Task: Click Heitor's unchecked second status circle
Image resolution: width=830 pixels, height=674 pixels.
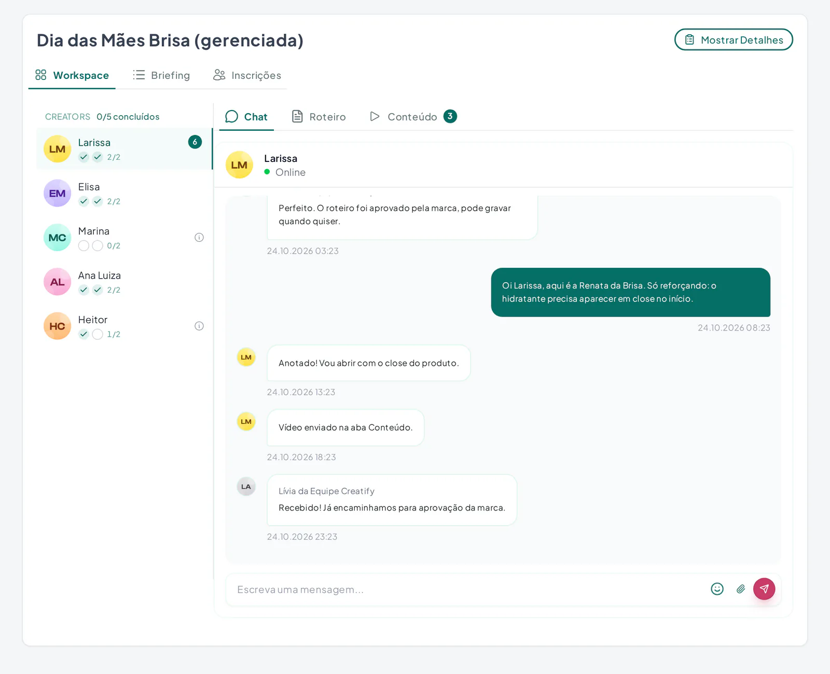Action: click(x=98, y=335)
